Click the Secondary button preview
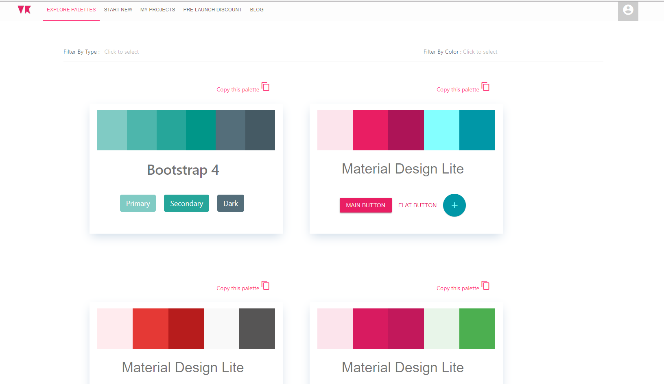This screenshot has height=384, width=664. click(x=186, y=203)
